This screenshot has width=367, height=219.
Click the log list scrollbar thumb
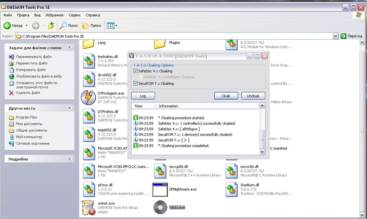(x=262, y=139)
